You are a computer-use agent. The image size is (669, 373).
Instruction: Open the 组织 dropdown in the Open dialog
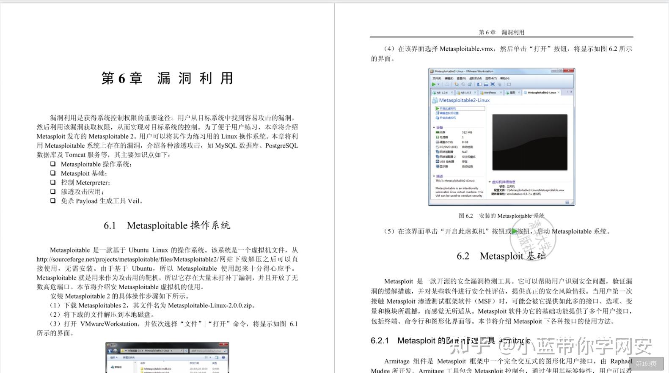[x=114, y=357]
